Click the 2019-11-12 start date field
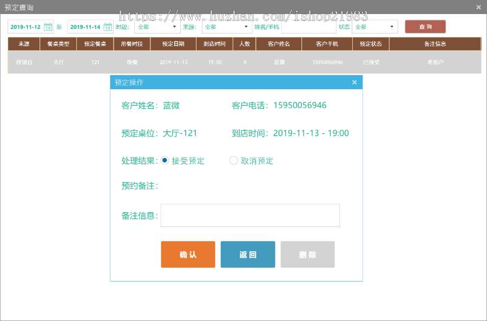This screenshot has width=487, height=321. coord(25,27)
